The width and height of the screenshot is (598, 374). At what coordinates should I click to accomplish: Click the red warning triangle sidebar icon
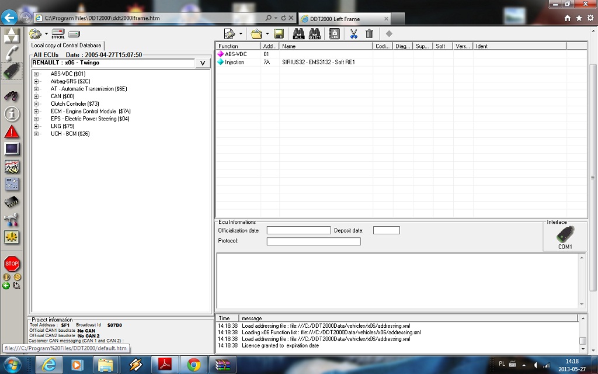[x=12, y=131]
